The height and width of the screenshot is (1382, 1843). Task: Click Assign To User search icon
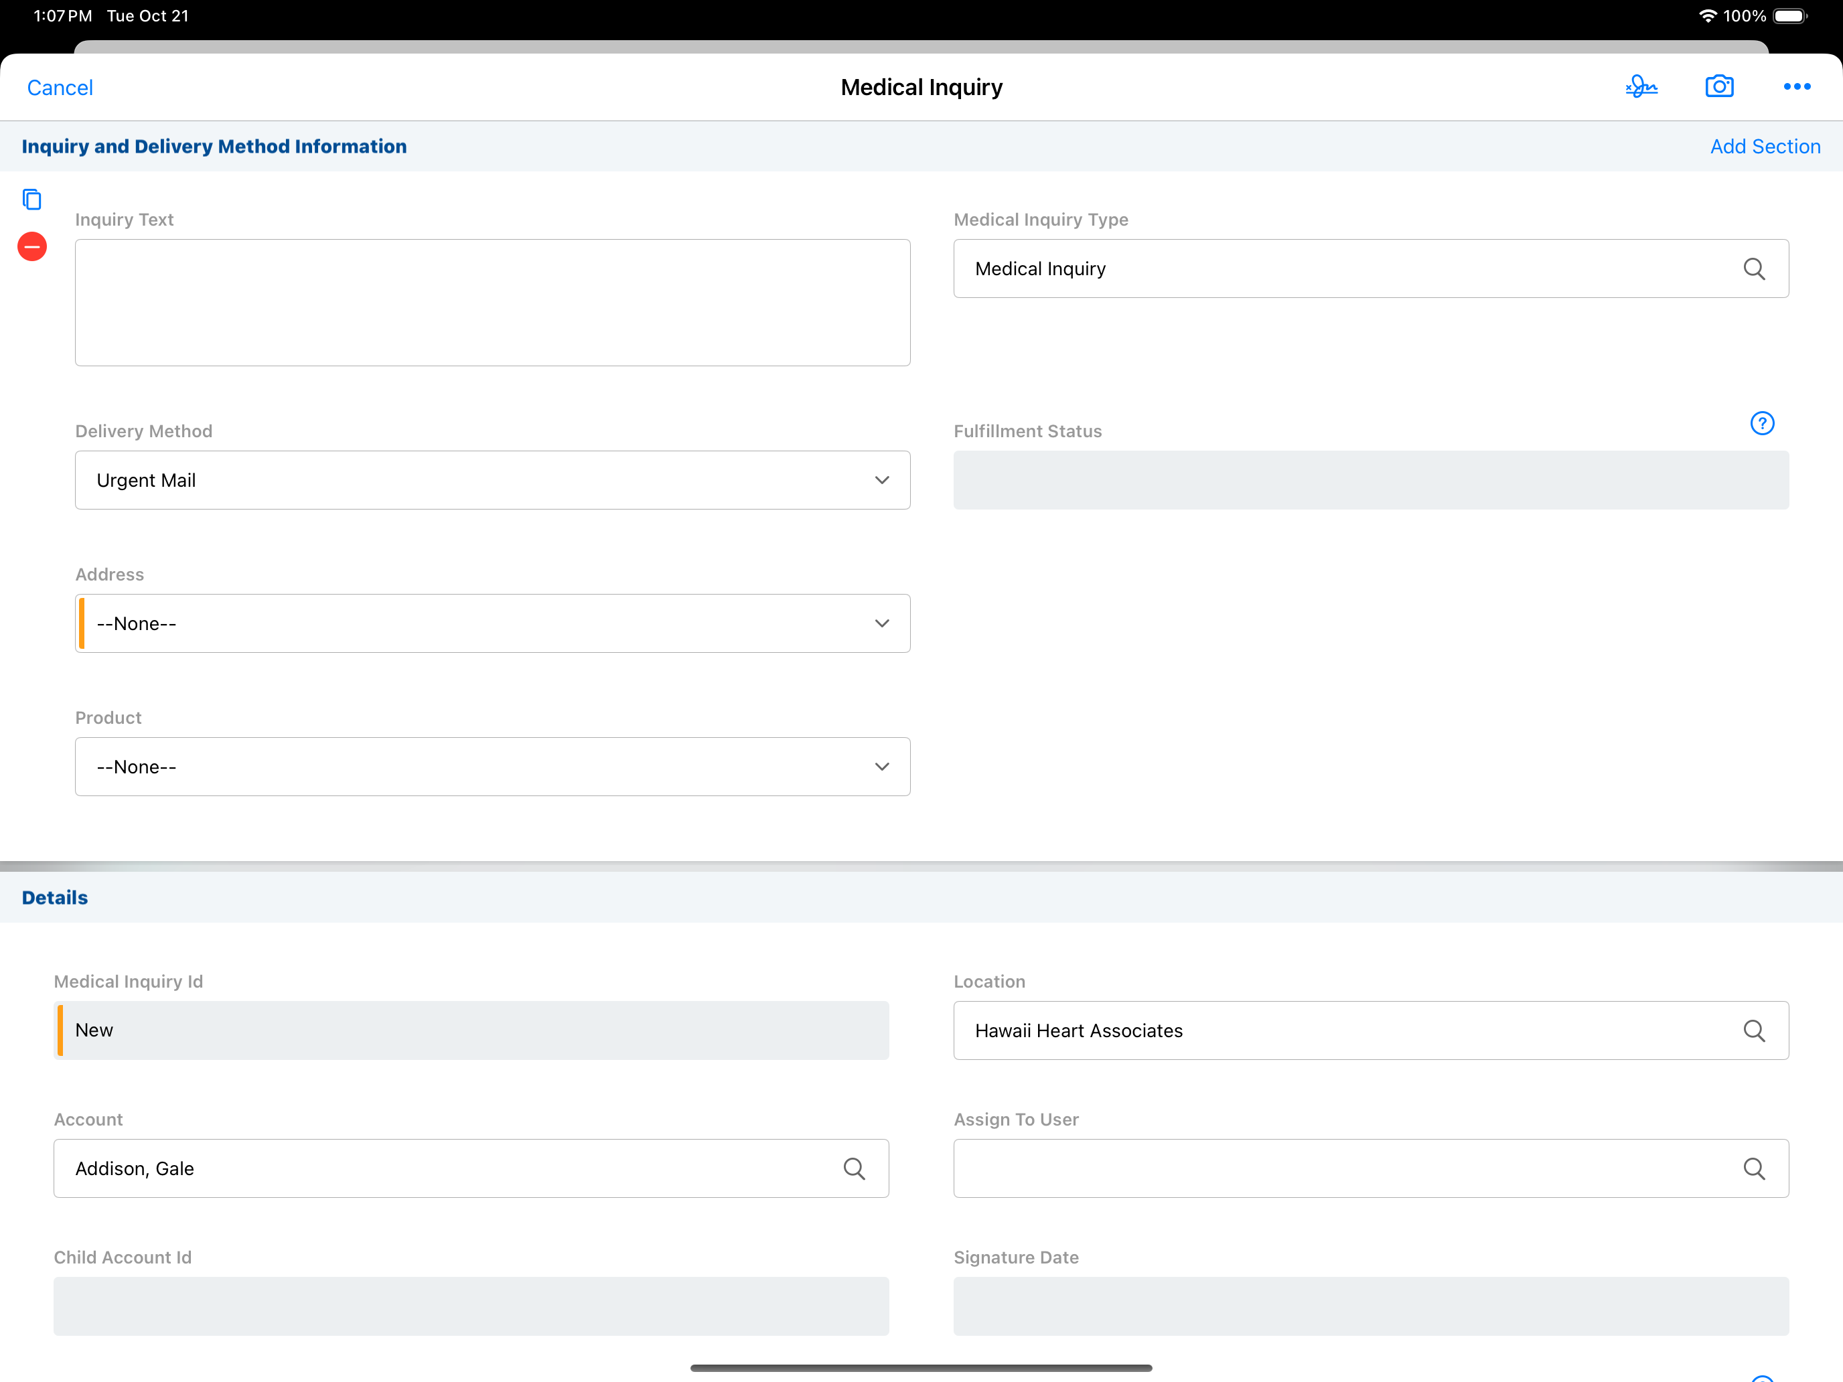[1754, 1168]
